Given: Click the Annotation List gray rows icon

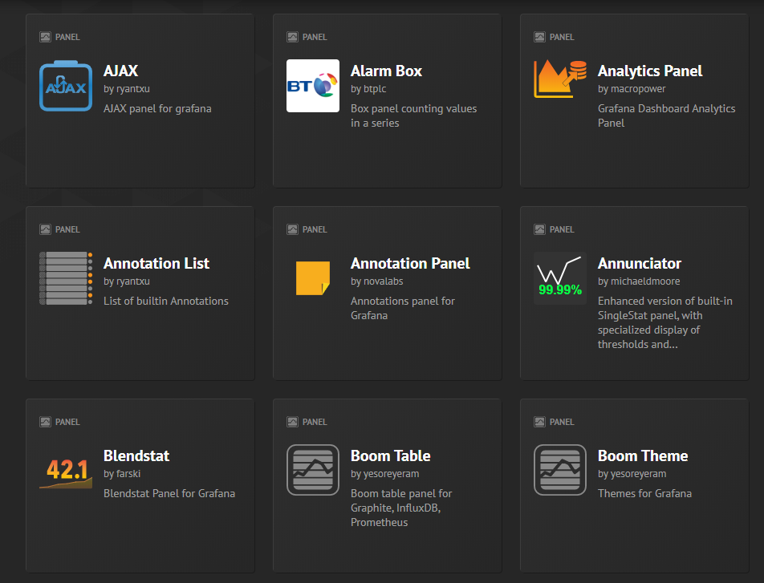Looking at the screenshot, I should click(66, 278).
